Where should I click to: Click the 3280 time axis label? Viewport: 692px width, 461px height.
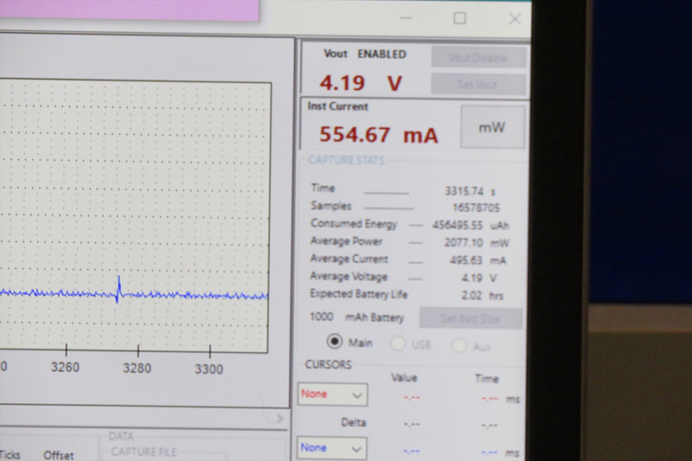pyautogui.click(x=137, y=368)
